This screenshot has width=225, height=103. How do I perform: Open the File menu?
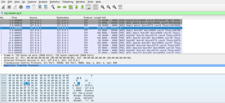click(x=3, y=2)
